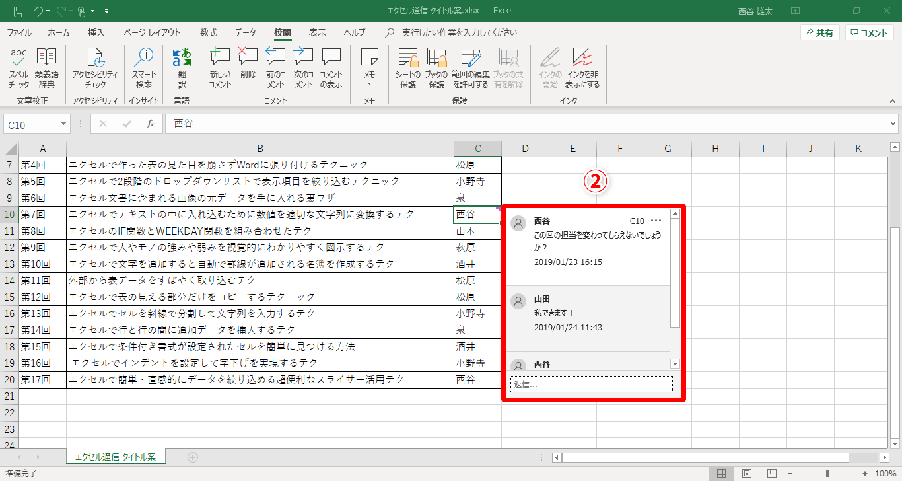
Task: Open comment thread more options (…)
Action: point(656,221)
